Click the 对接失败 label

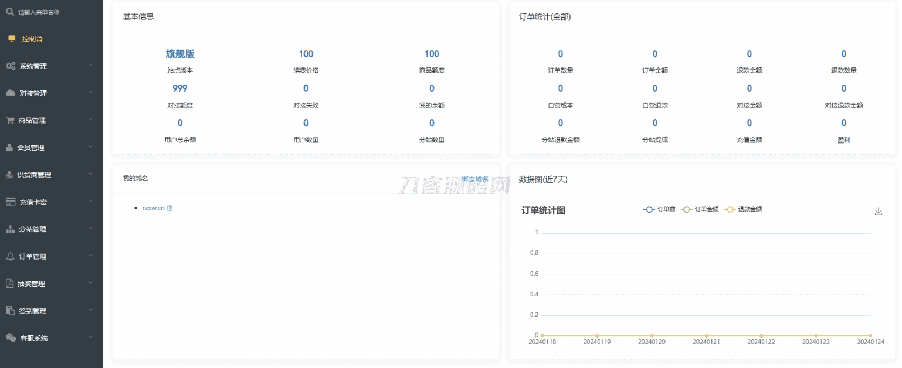(306, 105)
